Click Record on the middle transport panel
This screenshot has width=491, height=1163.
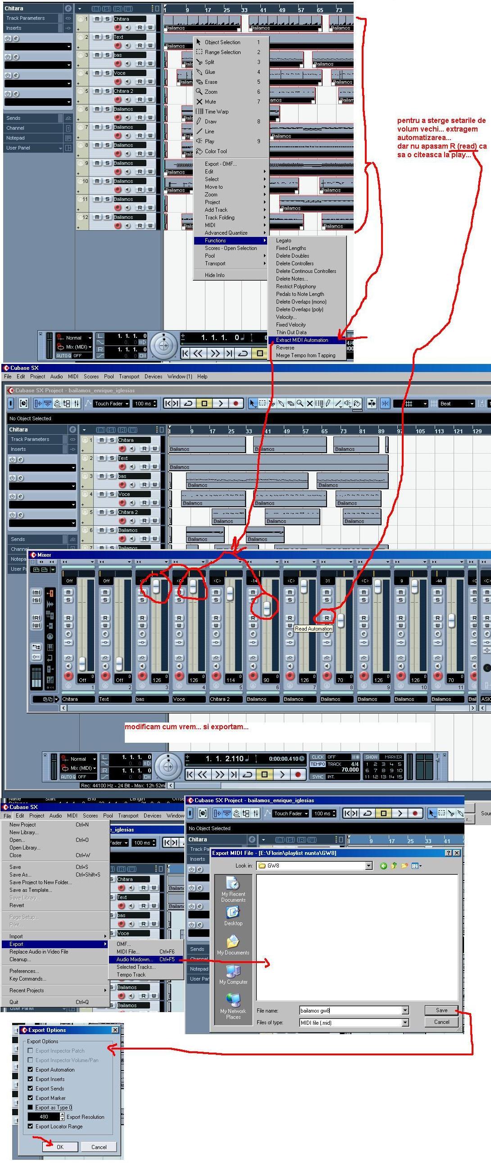[297, 775]
